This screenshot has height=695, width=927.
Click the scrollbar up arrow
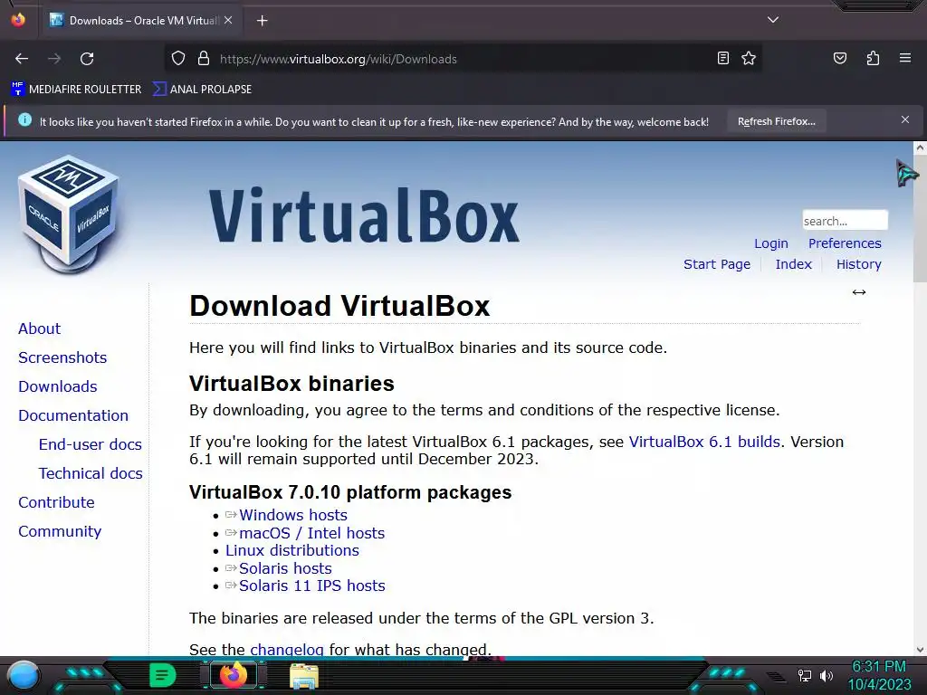pos(920,148)
